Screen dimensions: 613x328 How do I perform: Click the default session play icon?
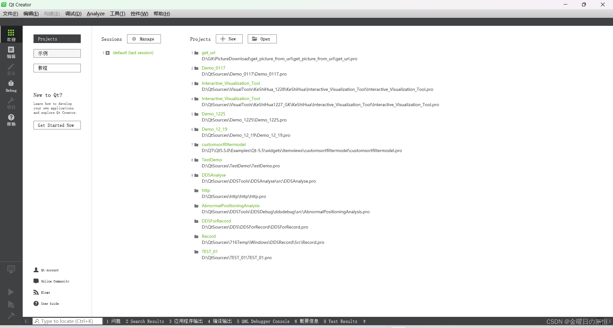tap(108, 53)
